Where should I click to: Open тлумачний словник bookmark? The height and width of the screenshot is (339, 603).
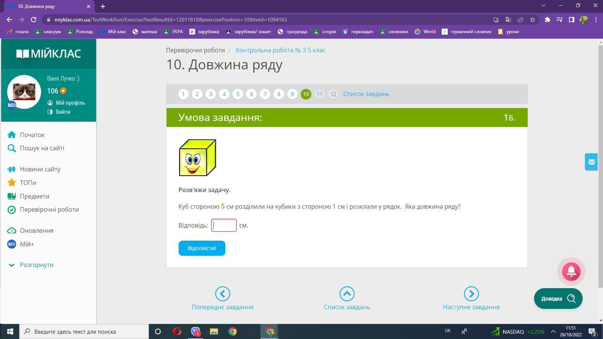467,32
